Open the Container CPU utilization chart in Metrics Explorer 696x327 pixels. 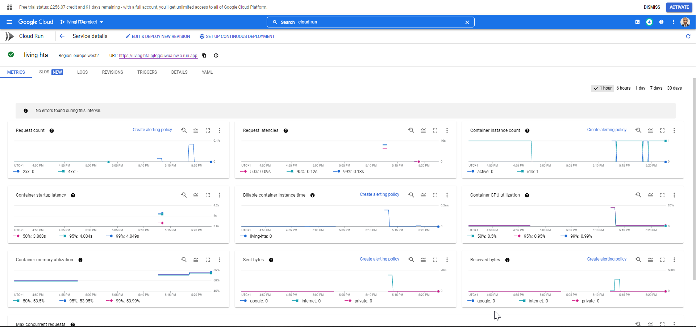[638, 195]
